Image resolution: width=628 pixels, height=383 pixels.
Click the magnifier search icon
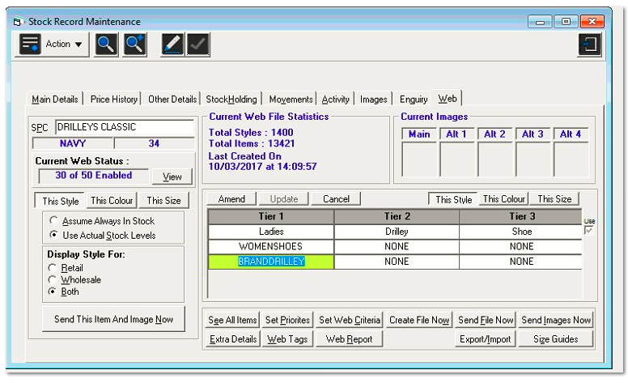tap(106, 44)
